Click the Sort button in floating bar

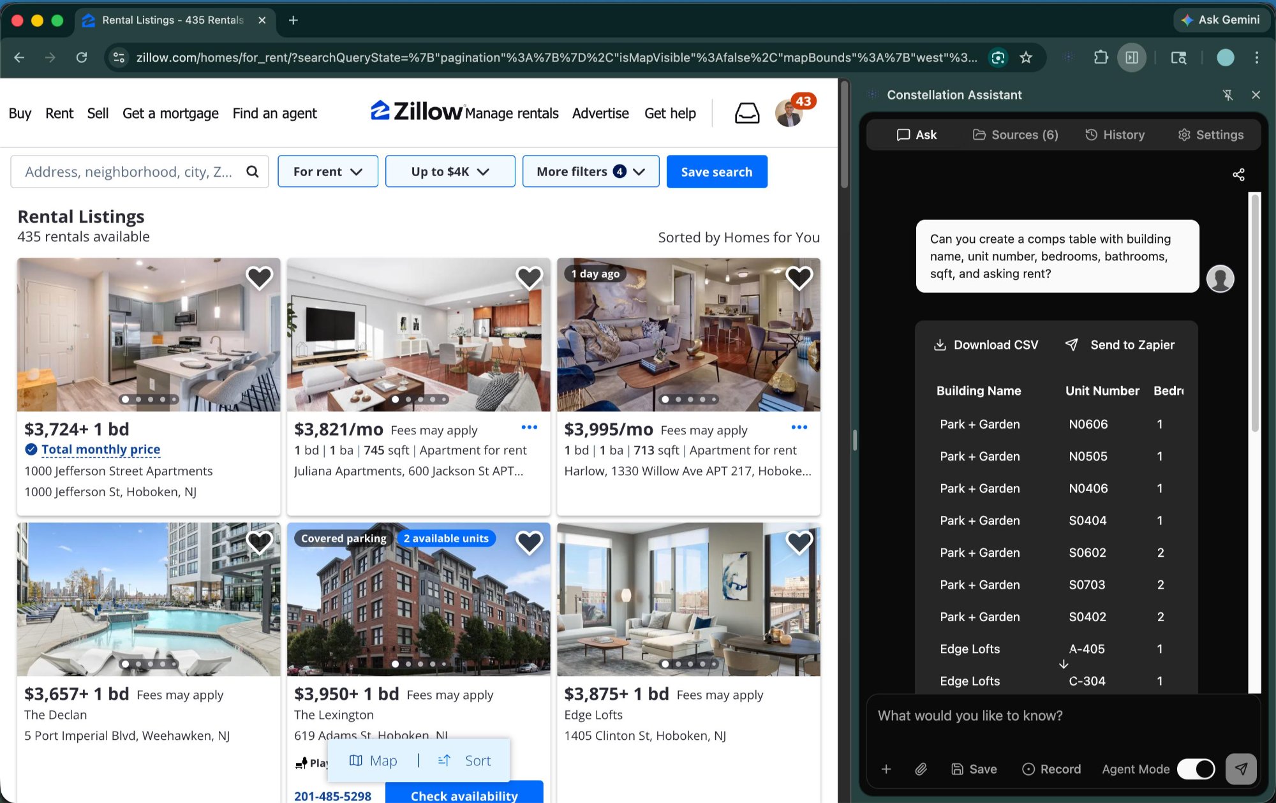pyautogui.click(x=464, y=760)
